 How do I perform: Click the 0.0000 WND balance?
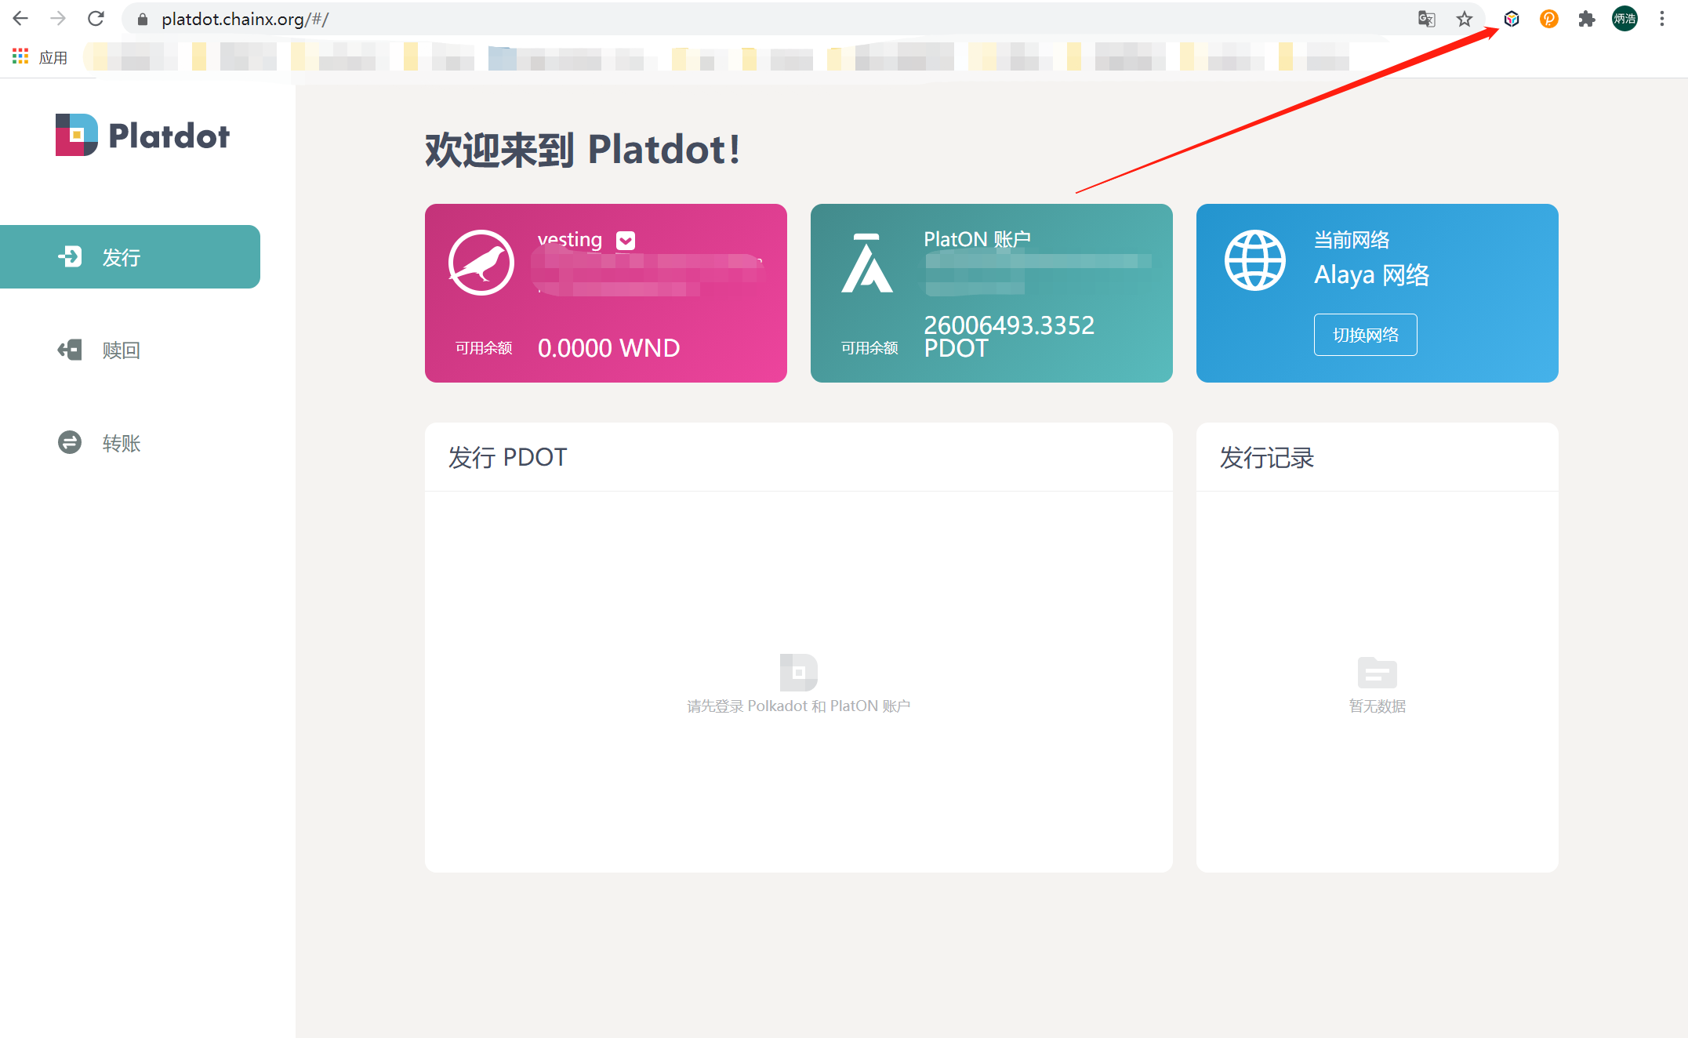[x=608, y=348]
